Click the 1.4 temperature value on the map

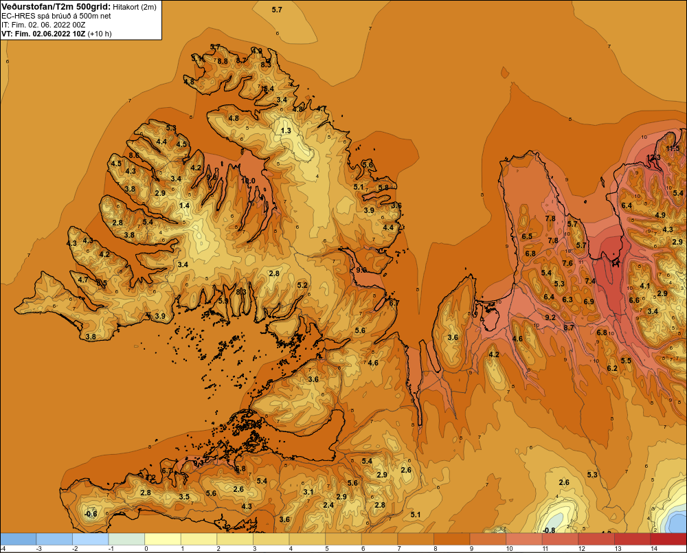coord(184,205)
